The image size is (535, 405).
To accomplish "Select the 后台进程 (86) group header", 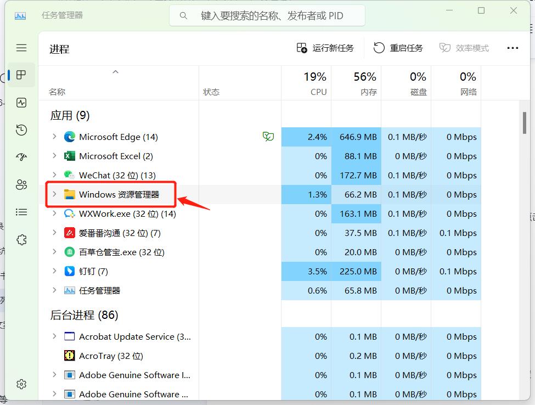I will [84, 314].
